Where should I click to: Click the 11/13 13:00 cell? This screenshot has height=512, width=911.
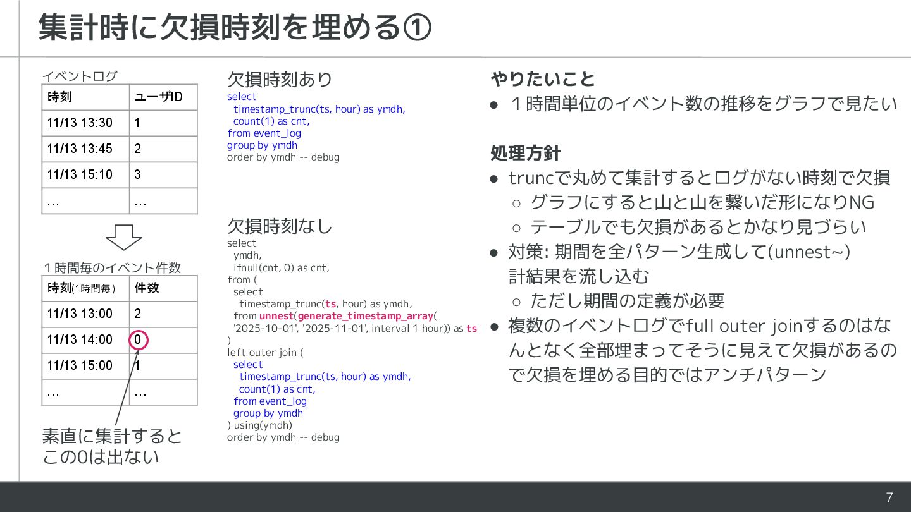[85, 314]
